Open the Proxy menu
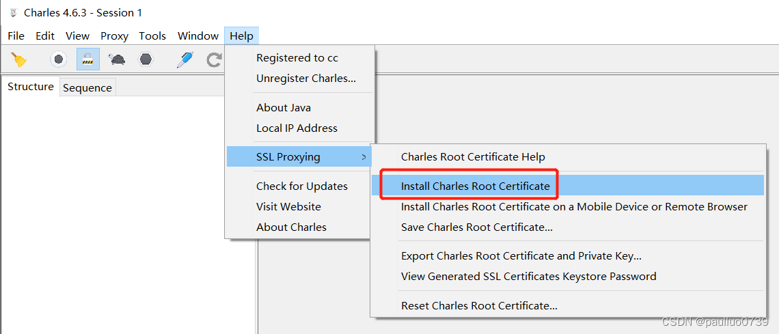This screenshot has width=779, height=334. [114, 36]
